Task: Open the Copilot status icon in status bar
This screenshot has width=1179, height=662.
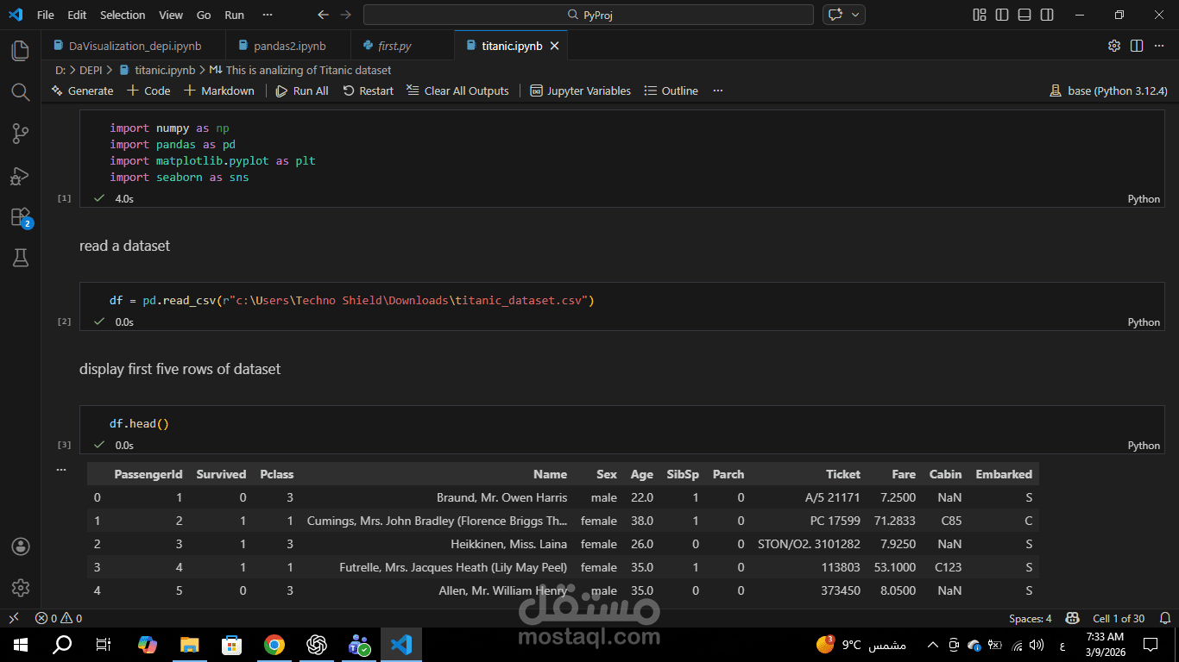Action: click(x=1072, y=618)
